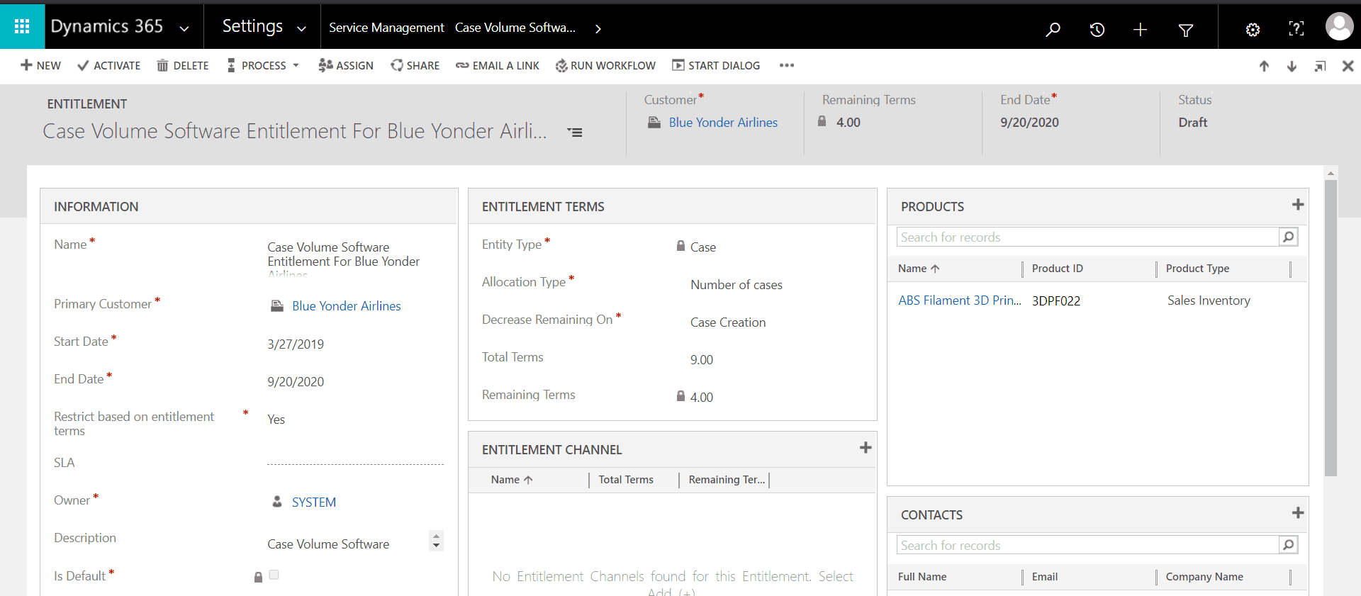Click the quick create plus icon
1361x596 pixels.
coord(1140,29)
